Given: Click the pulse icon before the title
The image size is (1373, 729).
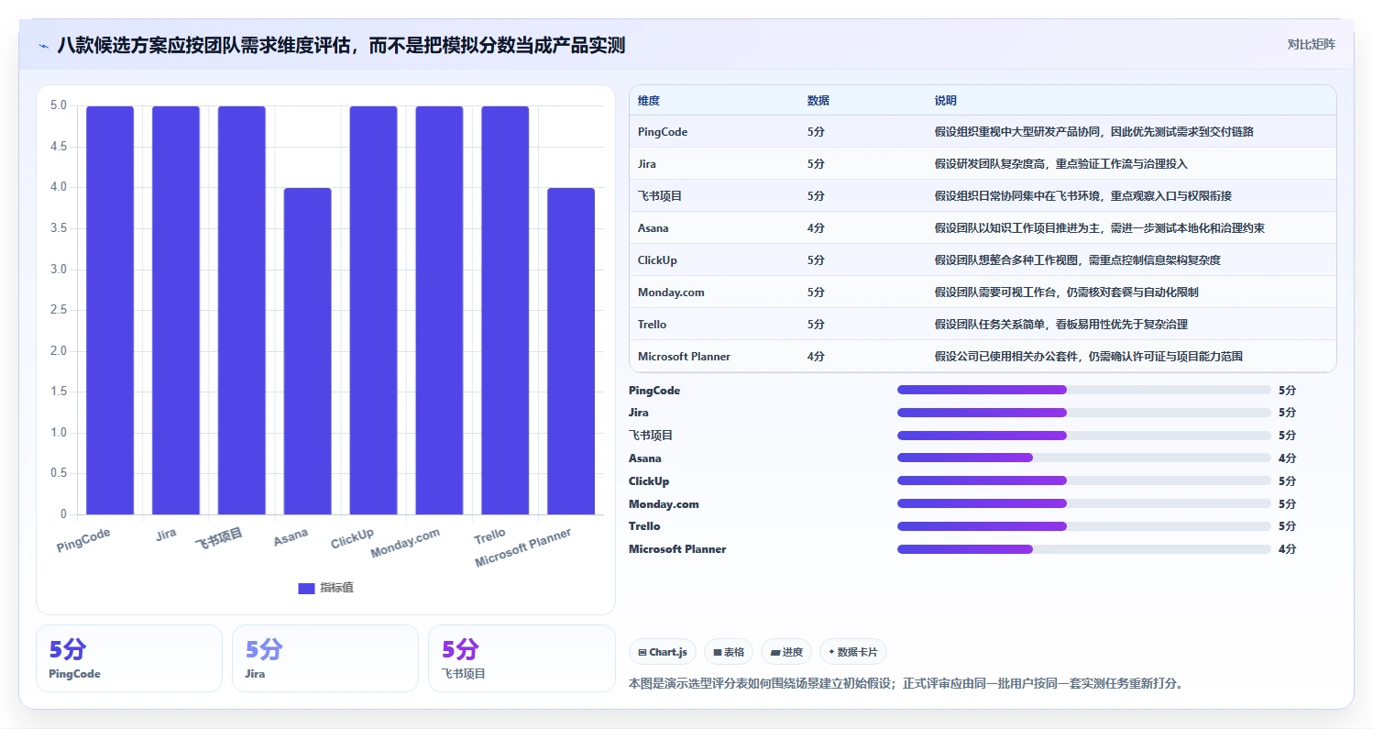Looking at the screenshot, I should [x=43, y=45].
